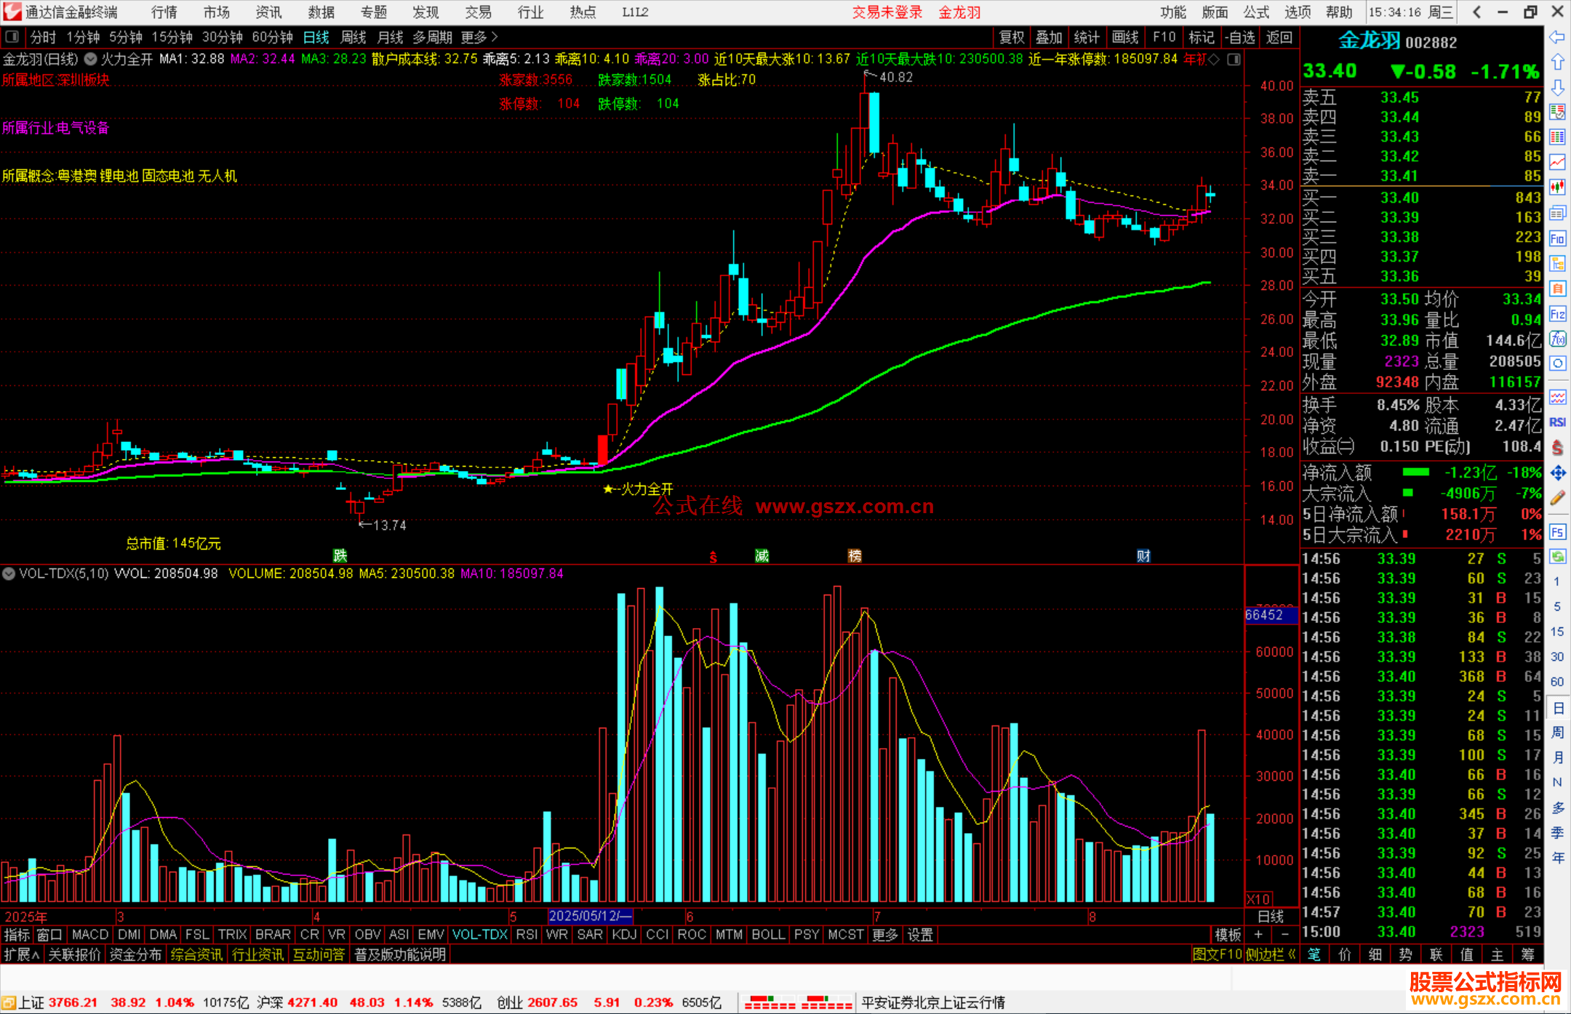Click the up arrow icon in right sidebar
Screen dimensions: 1571x1014
1557,63
